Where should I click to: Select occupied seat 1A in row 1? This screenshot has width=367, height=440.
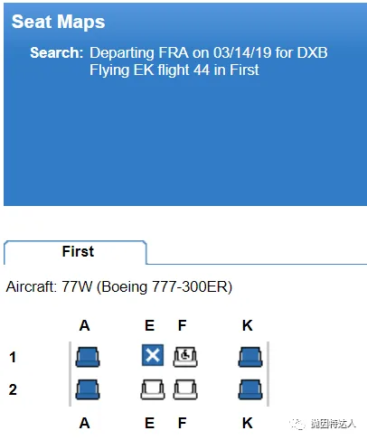pyautogui.click(x=88, y=357)
